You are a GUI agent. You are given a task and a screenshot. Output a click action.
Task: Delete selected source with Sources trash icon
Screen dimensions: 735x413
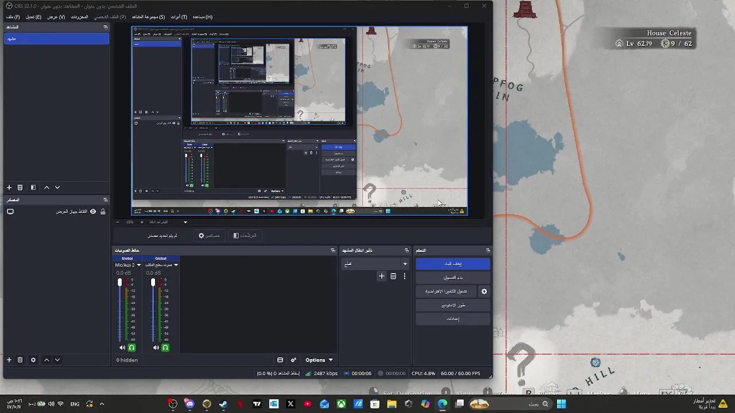[x=20, y=360]
